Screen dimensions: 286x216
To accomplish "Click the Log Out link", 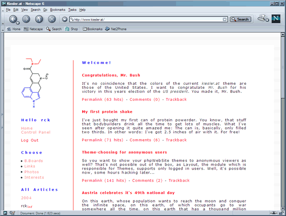I will pyautogui.click(x=29, y=140).
